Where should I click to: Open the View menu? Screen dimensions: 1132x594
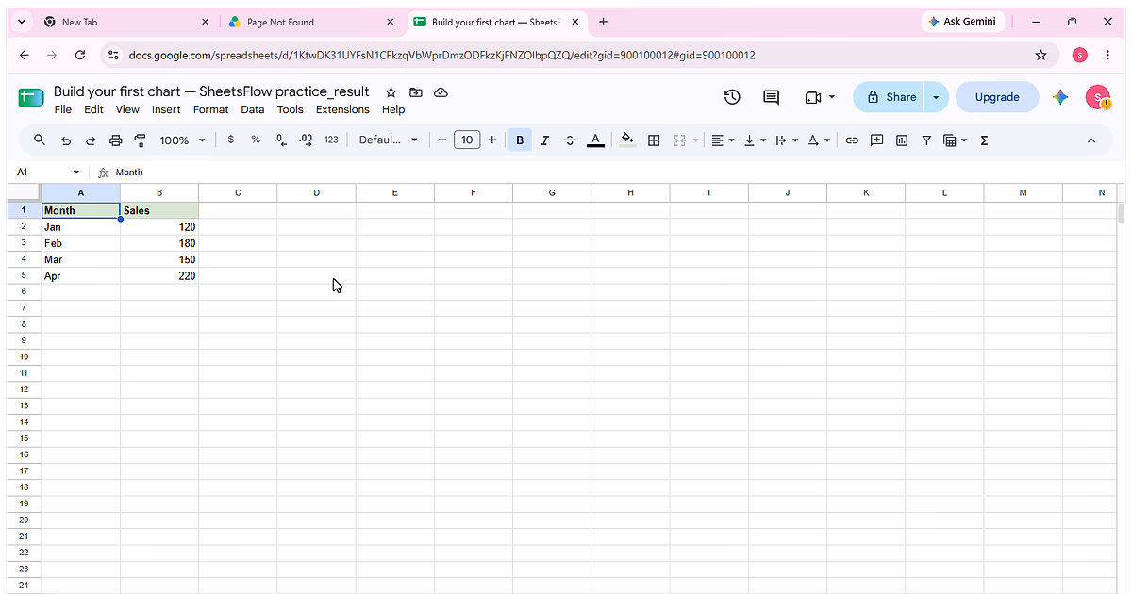point(127,109)
